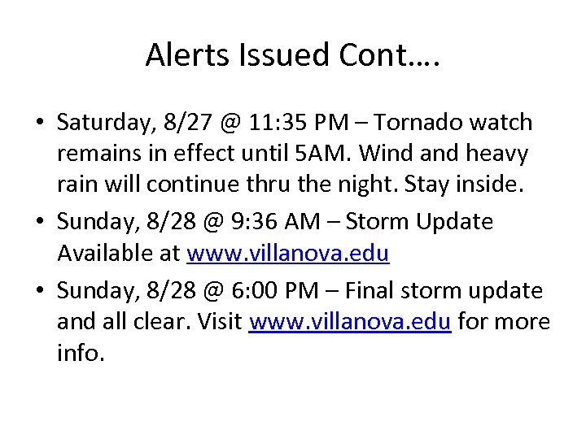The width and height of the screenshot is (586, 439).
Task: Select the bullet marker before "Sunday, 8/28 @ 9:36 AM"
Action: pos(39,223)
